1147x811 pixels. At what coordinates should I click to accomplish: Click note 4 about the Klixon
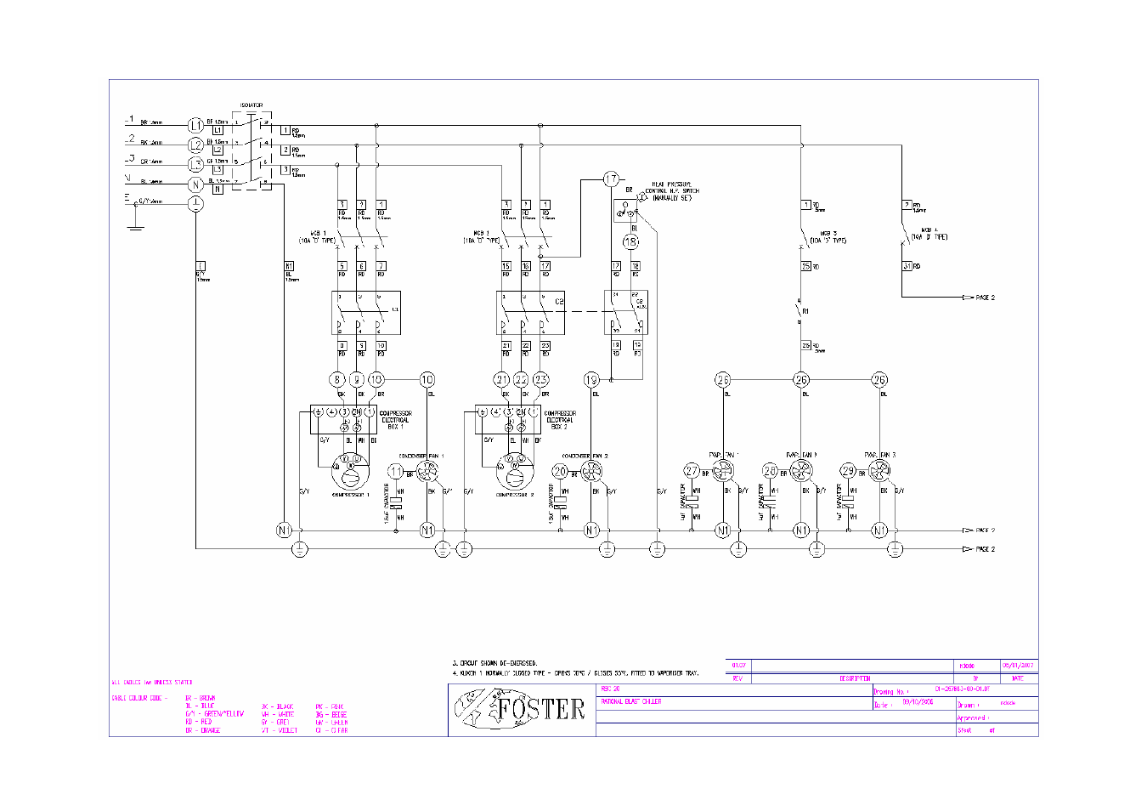tap(575, 672)
